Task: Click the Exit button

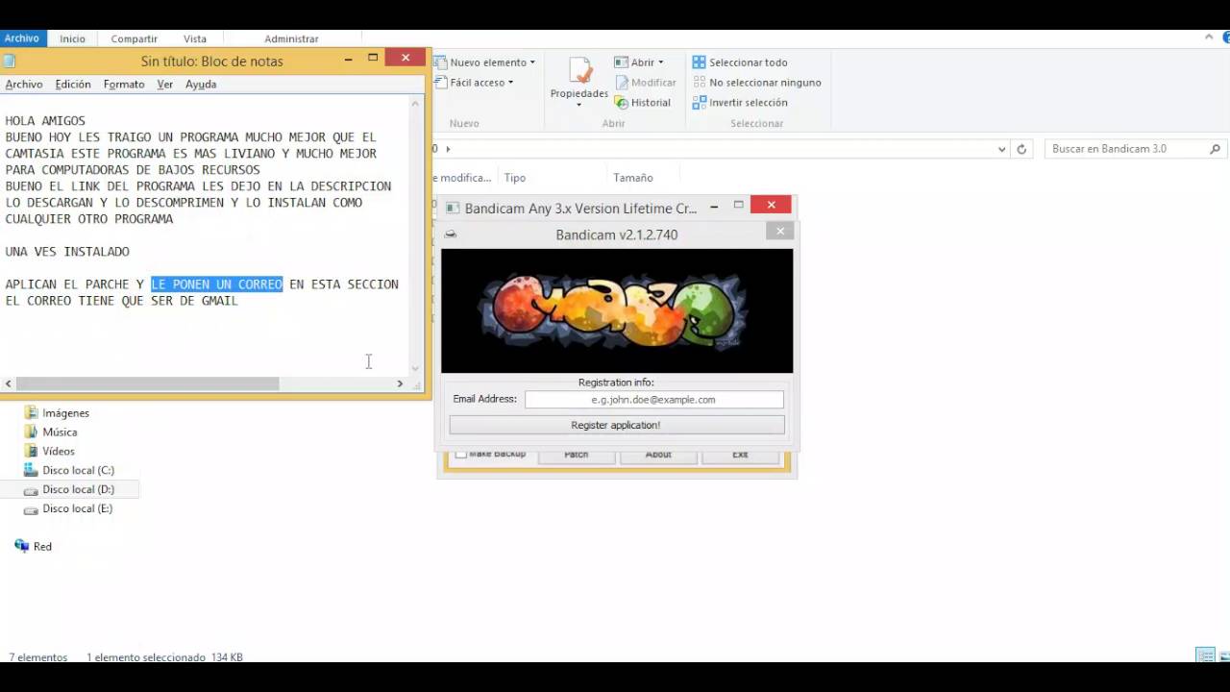Action: [x=740, y=455]
